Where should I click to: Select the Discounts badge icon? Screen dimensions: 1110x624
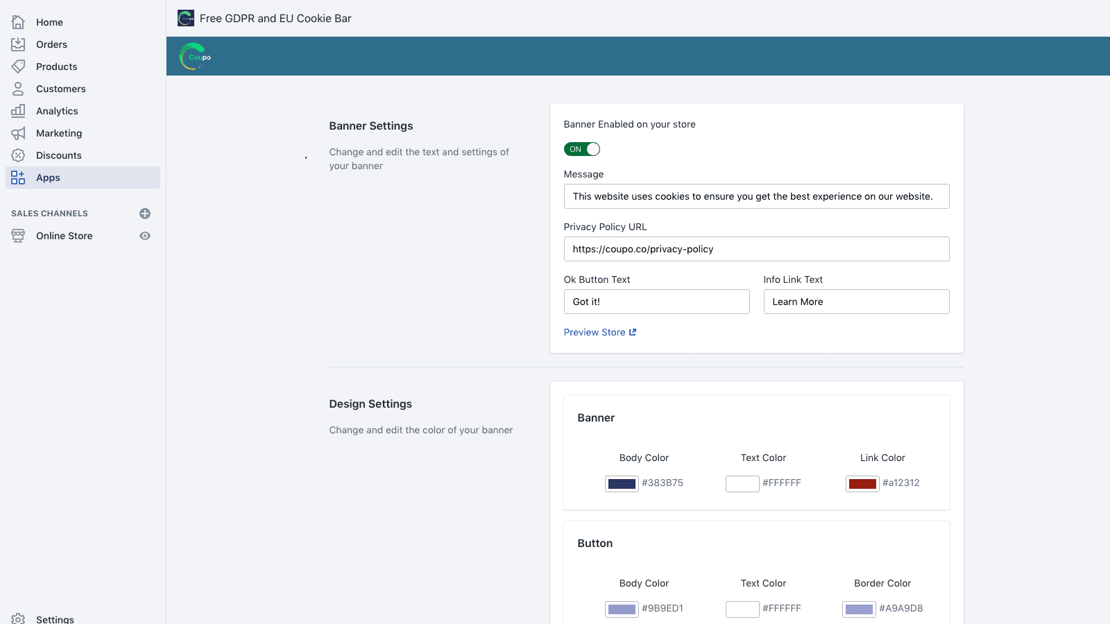tap(18, 155)
